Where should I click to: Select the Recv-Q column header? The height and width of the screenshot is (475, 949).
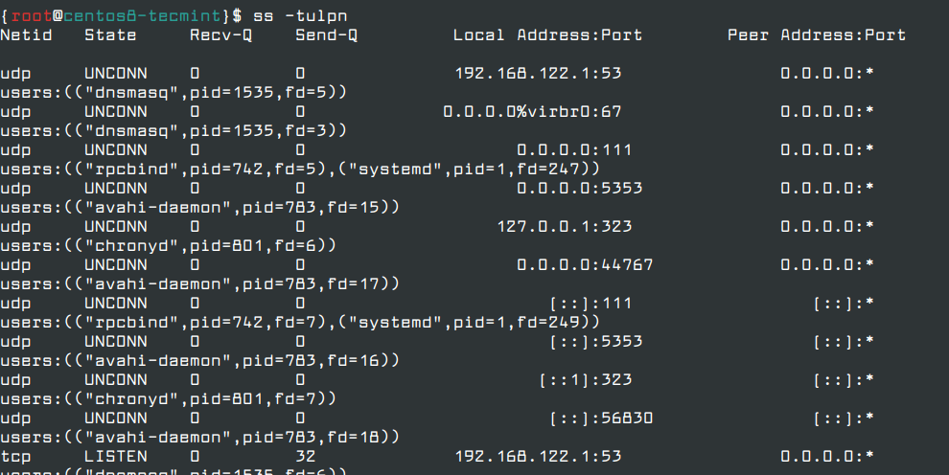(x=220, y=35)
